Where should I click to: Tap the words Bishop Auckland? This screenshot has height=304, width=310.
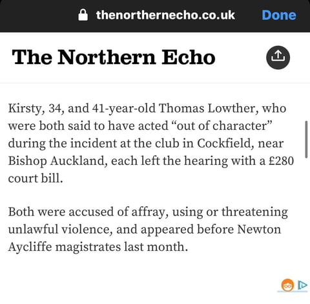click(57, 161)
